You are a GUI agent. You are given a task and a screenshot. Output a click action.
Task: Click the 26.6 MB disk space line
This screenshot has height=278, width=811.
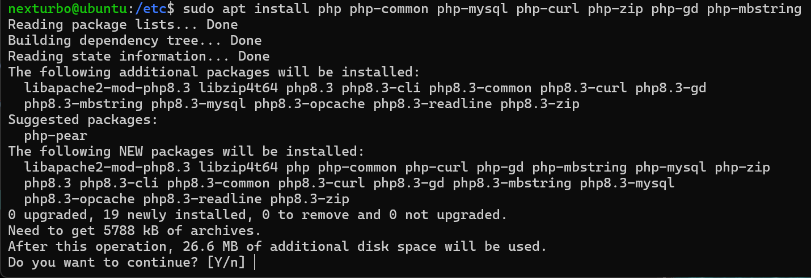pyautogui.click(x=278, y=247)
